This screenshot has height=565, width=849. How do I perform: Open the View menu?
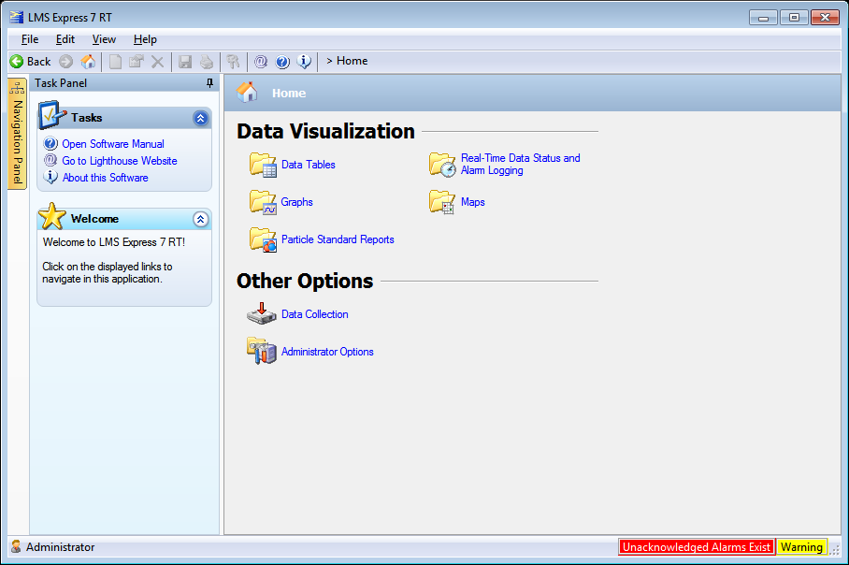tap(104, 39)
